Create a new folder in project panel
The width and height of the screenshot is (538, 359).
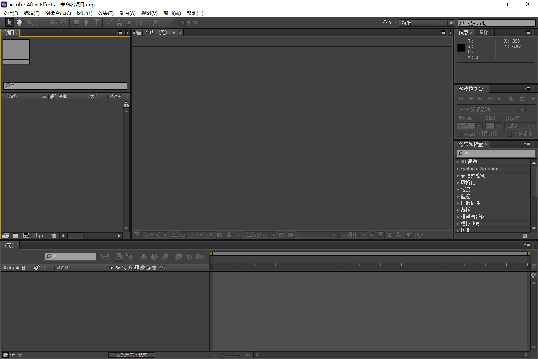pyautogui.click(x=15, y=235)
